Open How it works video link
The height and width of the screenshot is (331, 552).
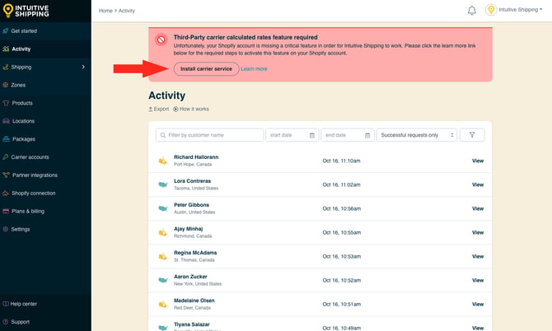click(x=191, y=109)
